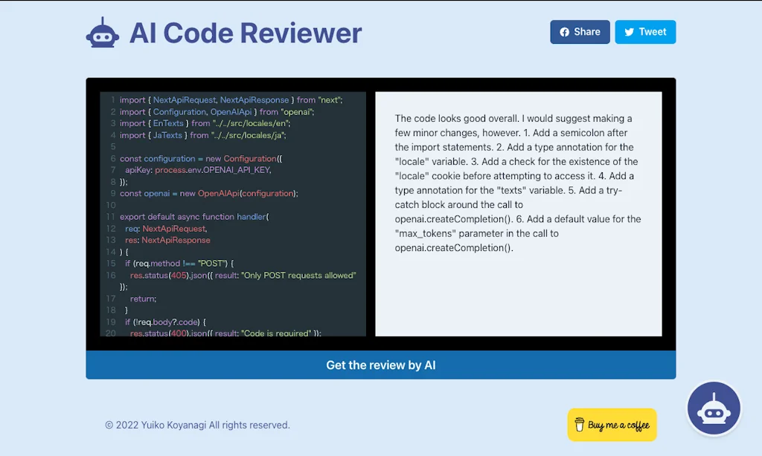The width and height of the screenshot is (762, 456).
Task: Click the Buy me a coffee button
Action: tap(612, 425)
